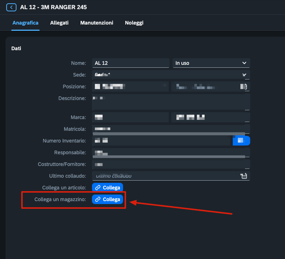This screenshot has height=259, width=285.
Task: Focus the Nome field containing AL 12
Action: coord(131,63)
